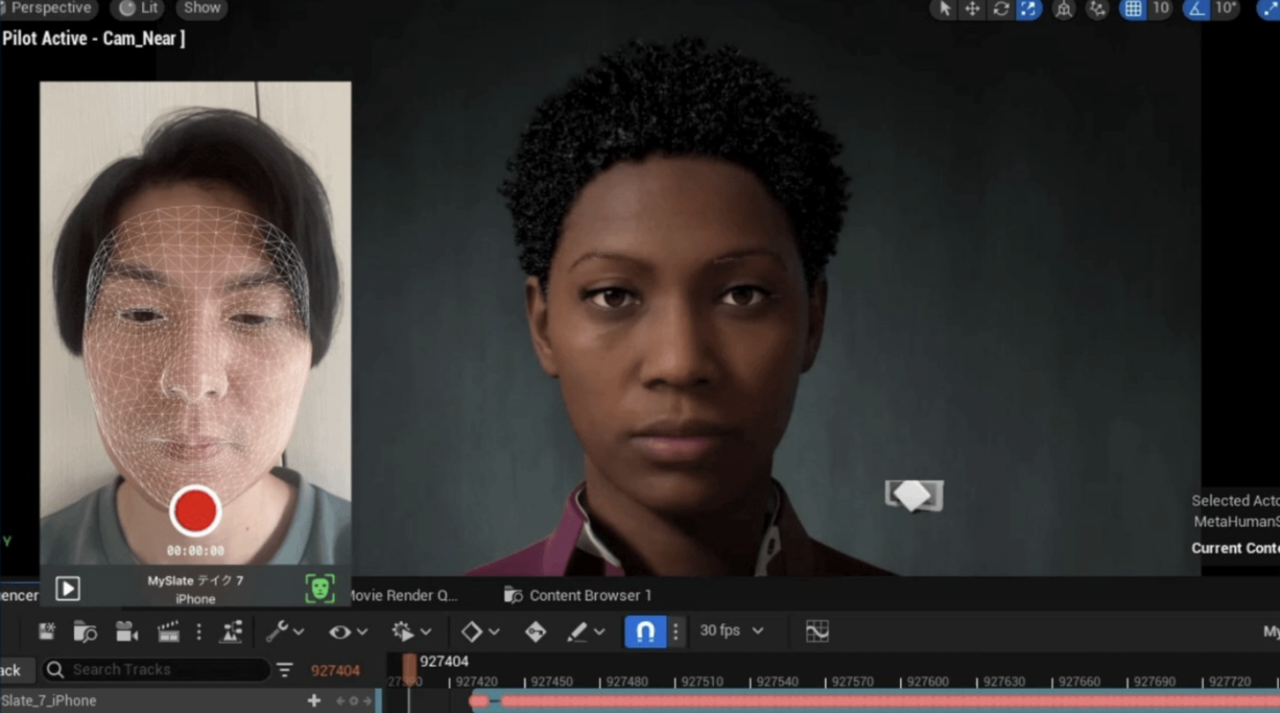Find sequence in Content Browser icon

tap(85, 632)
